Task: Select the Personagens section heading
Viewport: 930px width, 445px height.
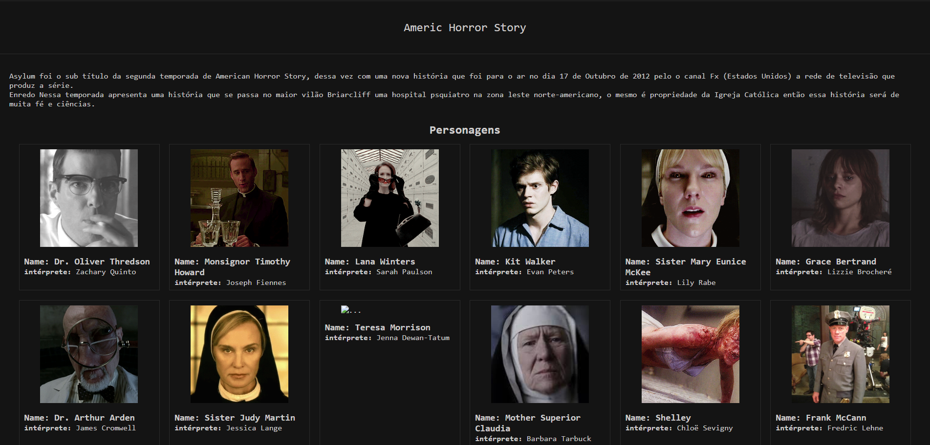Action: [465, 130]
